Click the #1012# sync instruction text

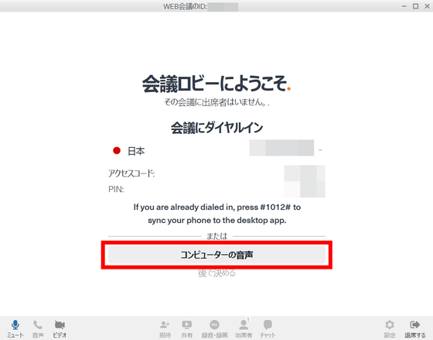click(x=217, y=214)
